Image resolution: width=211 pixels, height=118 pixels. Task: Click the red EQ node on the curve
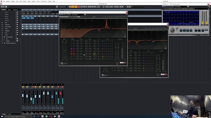[x=91, y=29]
